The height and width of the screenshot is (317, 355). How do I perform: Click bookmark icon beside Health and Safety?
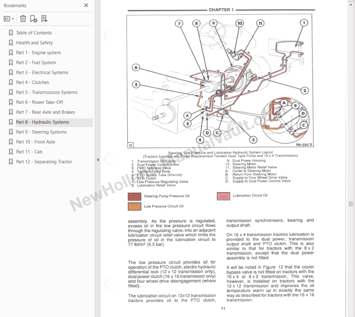(x=11, y=43)
